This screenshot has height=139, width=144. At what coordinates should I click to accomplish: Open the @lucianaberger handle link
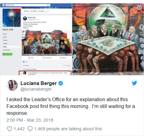[x=36, y=89]
